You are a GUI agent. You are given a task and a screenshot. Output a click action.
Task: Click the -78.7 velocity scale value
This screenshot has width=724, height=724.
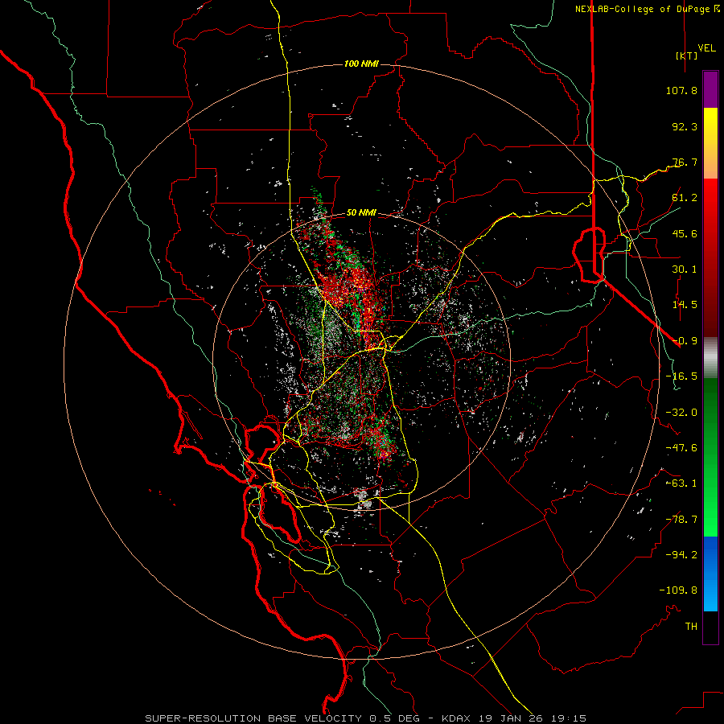pyautogui.click(x=681, y=520)
